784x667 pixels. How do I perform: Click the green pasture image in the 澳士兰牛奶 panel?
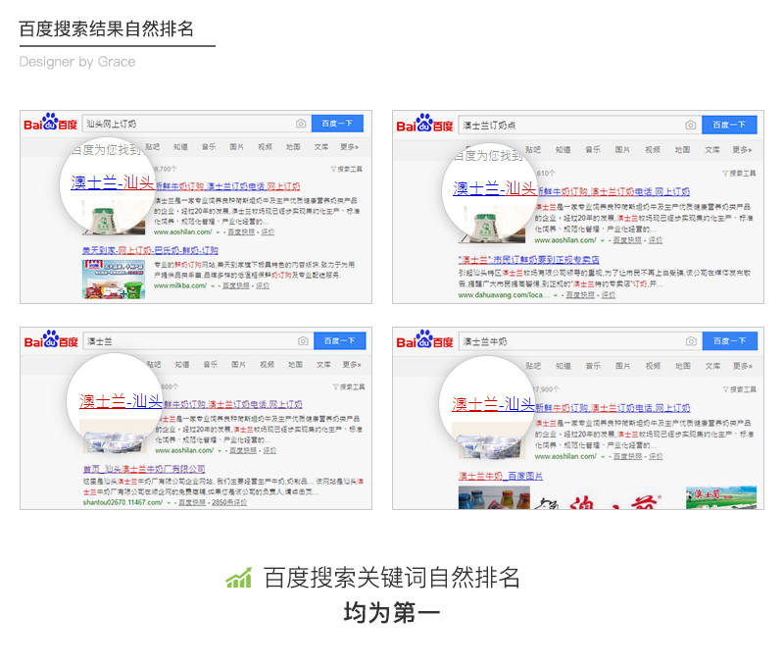[721, 498]
